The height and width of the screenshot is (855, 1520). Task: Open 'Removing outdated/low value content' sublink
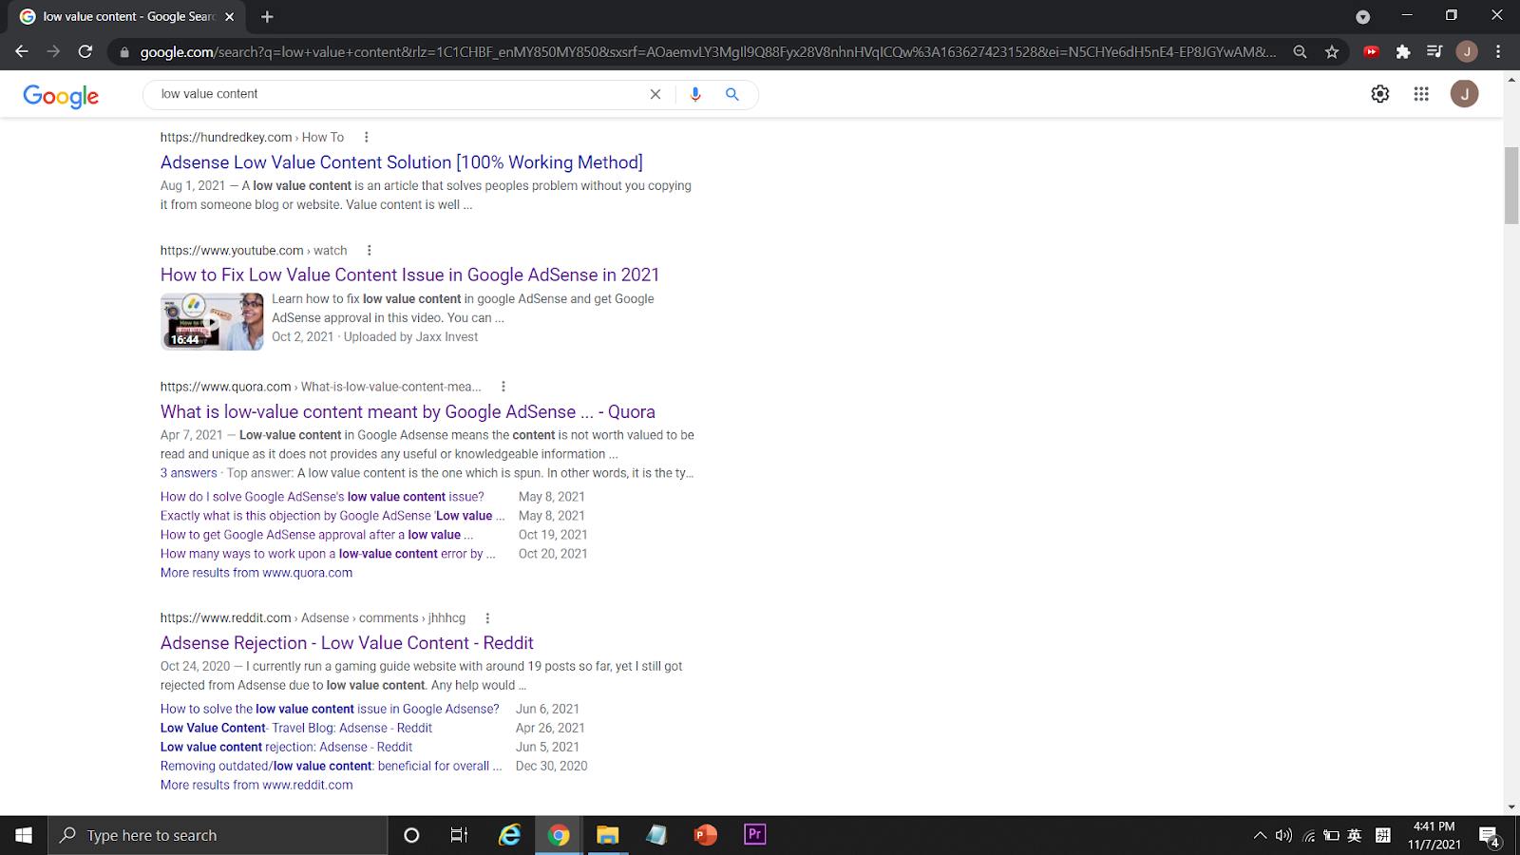coord(331,766)
